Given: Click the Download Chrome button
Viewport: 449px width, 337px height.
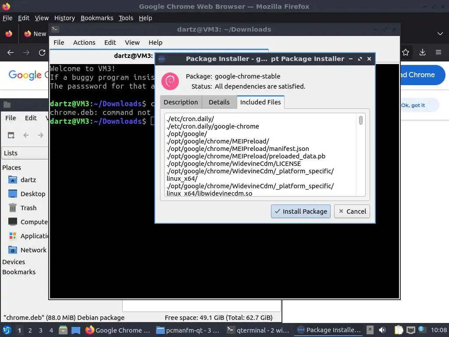Looking at the screenshot, I should click(422, 75).
